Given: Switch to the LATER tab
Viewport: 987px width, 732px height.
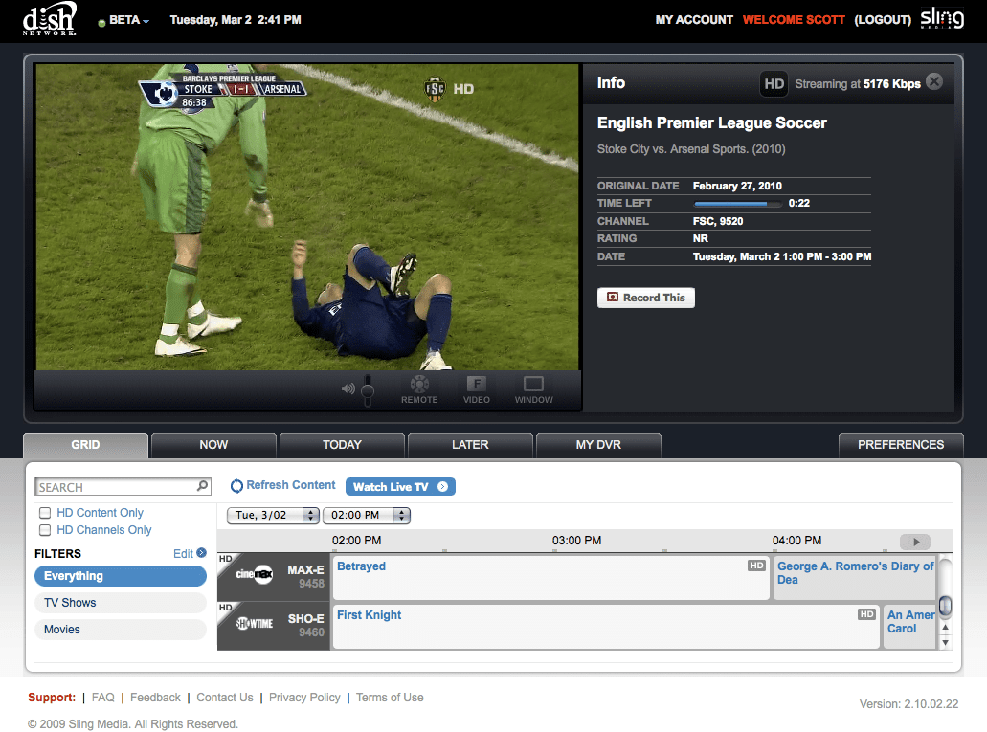Looking at the screenshot, I should point(470,445).
